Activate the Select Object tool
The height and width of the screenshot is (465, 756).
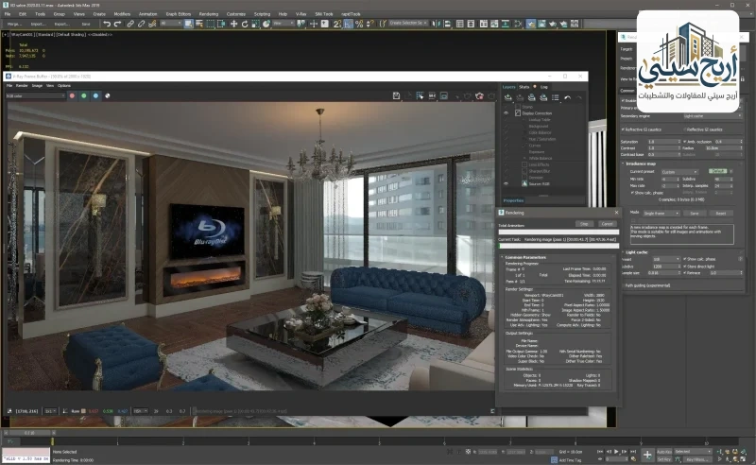pyautogui.click(x=188, y=24)
